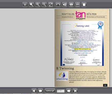Click the white square stop button
This screenshot has width=112, height=94.
tap(84, 5)
